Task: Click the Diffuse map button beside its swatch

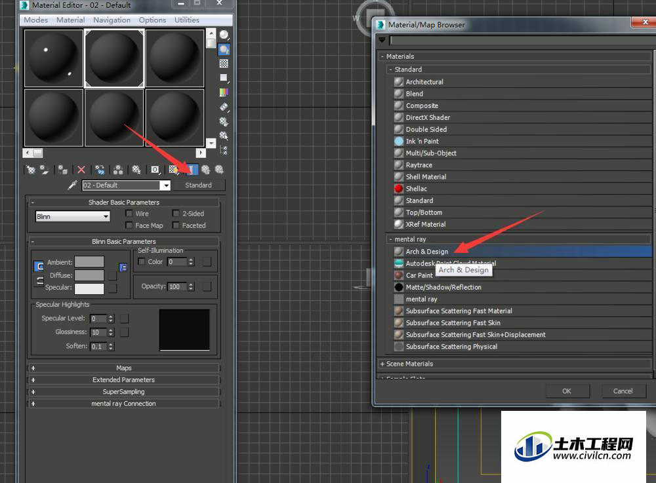Action: point(113,275)
